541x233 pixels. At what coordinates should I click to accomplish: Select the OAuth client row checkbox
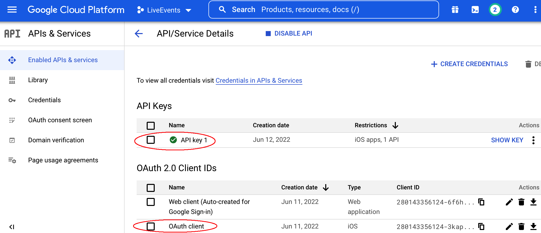(x=151, y=226)
